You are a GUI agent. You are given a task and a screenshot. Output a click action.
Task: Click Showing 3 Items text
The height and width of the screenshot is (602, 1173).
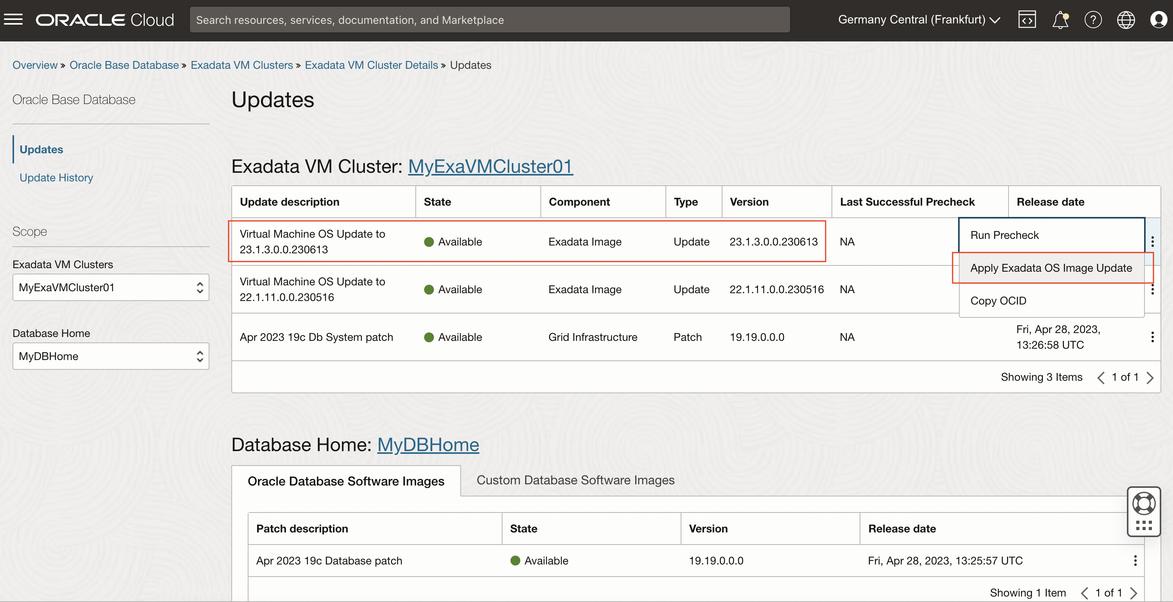(x=1041, y=377)
